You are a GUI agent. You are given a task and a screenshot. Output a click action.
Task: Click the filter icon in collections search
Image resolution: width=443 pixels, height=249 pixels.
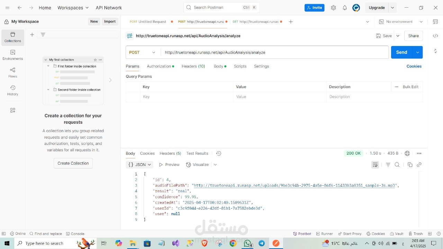point(43,35)
